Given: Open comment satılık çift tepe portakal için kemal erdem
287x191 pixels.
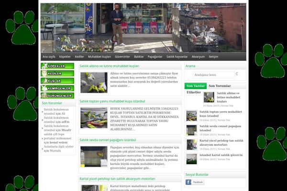Looking at the screenshot, I should pyautogui.click(x=57, y=138).
